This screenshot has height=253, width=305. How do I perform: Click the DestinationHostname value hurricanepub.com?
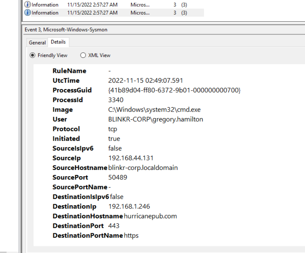point(150,216)
